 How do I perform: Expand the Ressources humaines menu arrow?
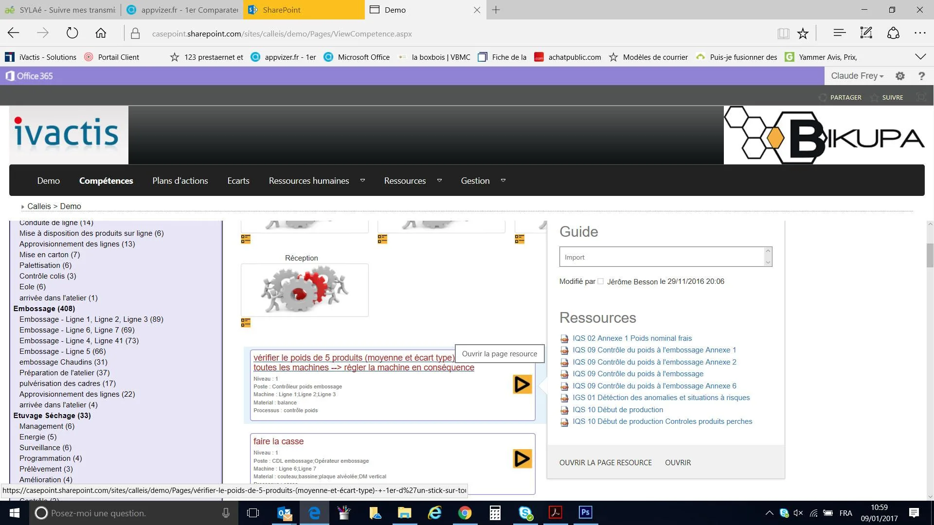362,180
